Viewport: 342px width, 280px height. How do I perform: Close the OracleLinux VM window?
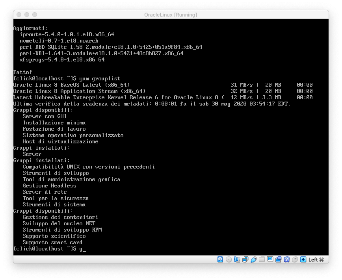click(x=19, y=15)
